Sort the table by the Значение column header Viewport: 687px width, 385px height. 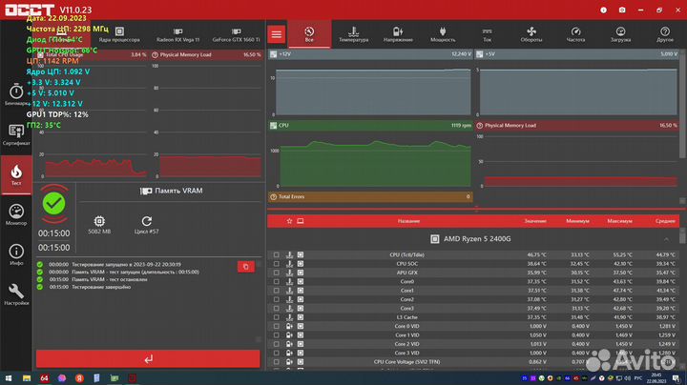point(535,220)
